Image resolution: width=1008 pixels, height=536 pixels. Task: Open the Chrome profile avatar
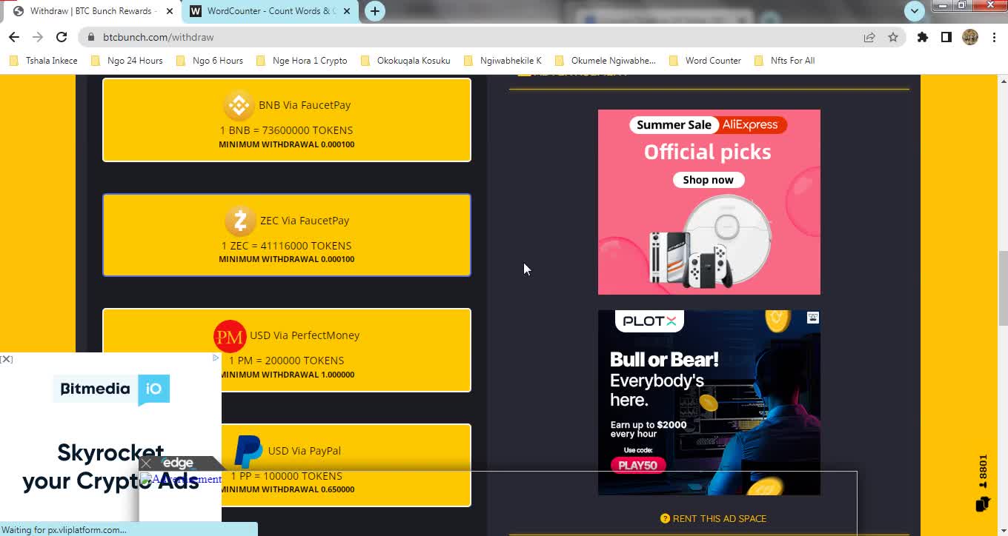pos(970,37)
